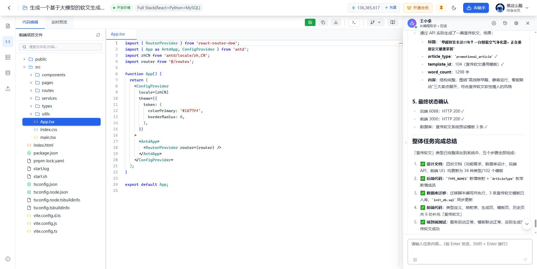Screen dimensions: 537x269
Task: Click the copy icon in the editor toolbar
Action: coord(323,22)
